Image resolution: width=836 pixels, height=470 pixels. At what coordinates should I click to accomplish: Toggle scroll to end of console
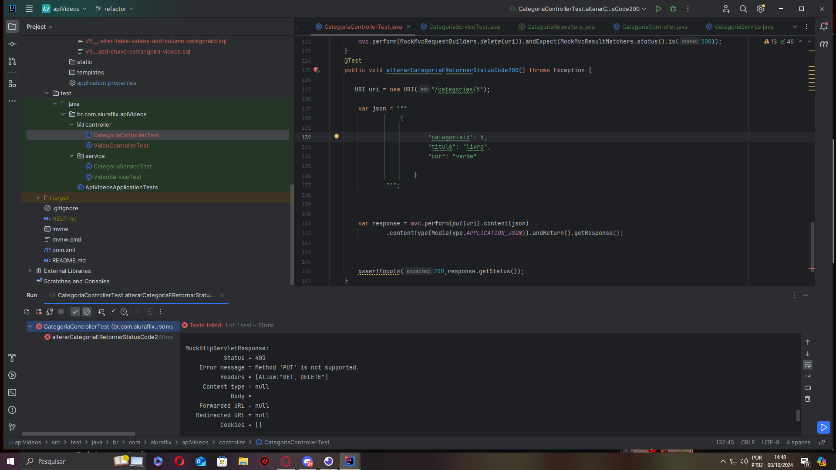(808, 376)
